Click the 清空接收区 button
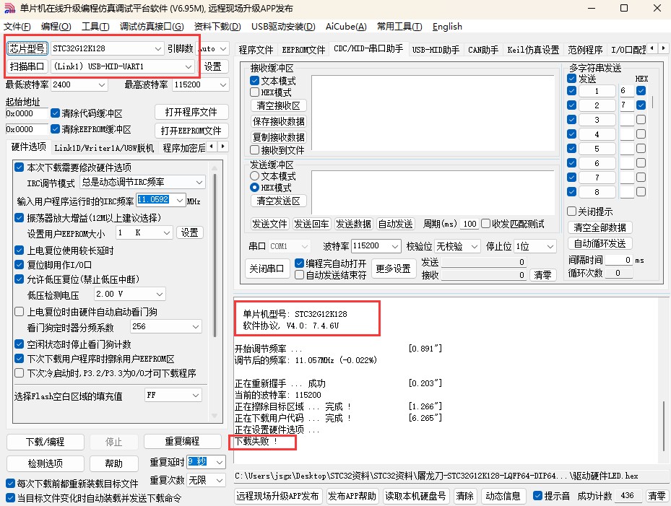Screen dimensions: 671x506 [278, 105]
